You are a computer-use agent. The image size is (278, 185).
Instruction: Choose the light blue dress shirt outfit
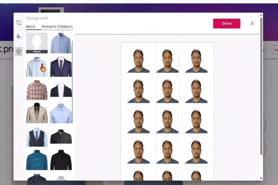coord(61,42)
